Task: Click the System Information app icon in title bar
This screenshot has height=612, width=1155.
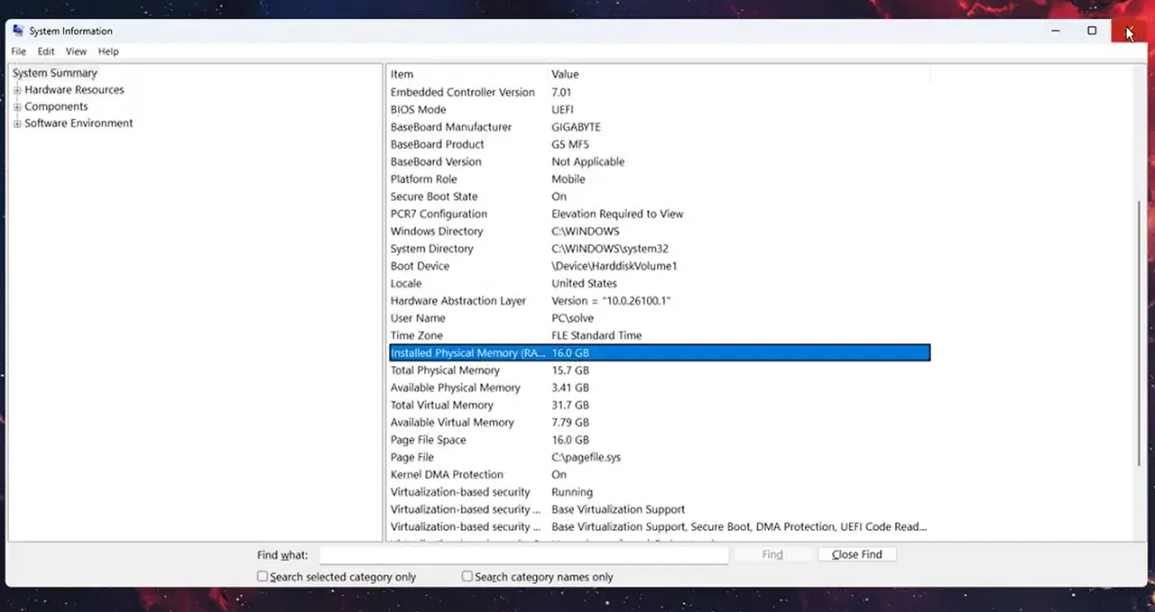Action: 19,31
